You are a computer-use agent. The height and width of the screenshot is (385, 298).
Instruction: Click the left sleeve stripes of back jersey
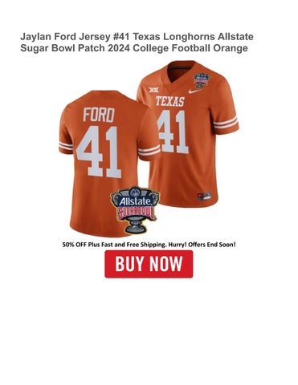coord(66,146)
